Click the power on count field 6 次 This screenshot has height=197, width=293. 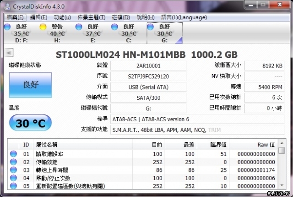pyautogui.click(x=264, y=98)
